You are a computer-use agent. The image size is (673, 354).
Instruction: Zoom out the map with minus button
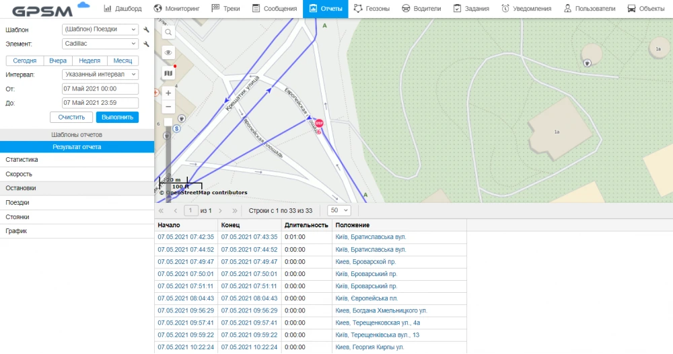pyautogui.click(x=168, y=107)
